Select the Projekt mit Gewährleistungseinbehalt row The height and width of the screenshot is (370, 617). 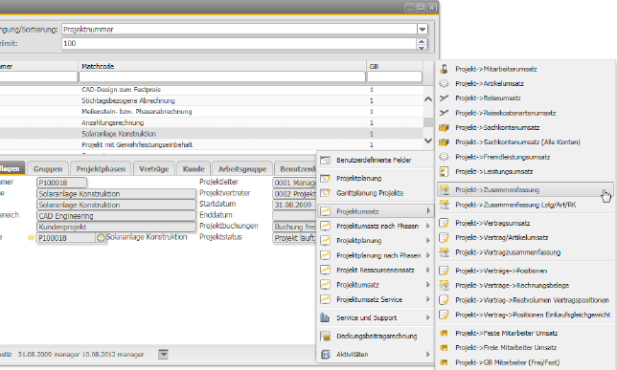click(x=212, y=145)
